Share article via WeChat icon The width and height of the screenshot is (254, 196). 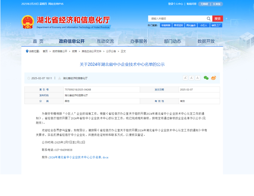tap(206, 78)
